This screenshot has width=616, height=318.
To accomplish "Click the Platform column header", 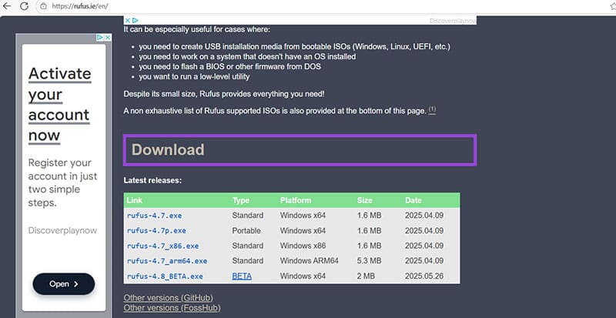I will click(x=296, y=200).
